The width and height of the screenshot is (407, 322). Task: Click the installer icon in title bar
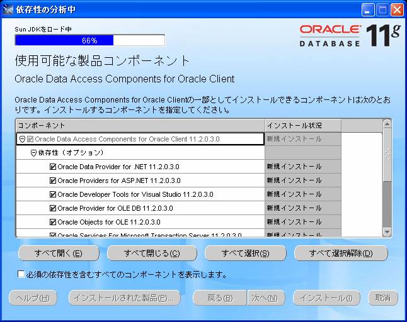click(x=8, y=9)
